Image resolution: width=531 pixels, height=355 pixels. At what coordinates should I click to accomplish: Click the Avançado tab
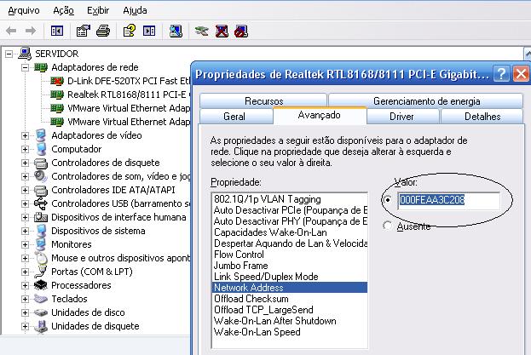pos(320,115)
